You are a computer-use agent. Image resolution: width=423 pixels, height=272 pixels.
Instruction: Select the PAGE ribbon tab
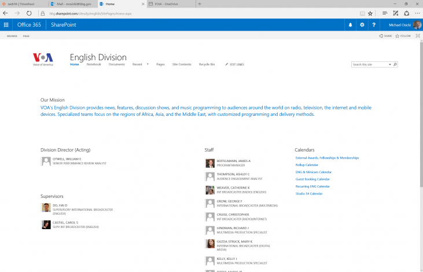coord(26,36)
